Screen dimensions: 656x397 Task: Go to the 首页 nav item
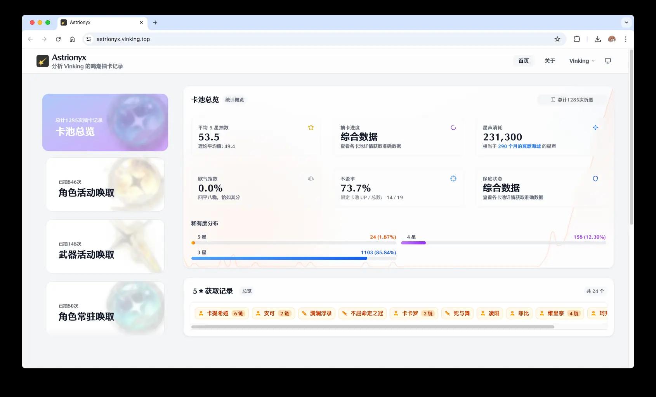524,61
